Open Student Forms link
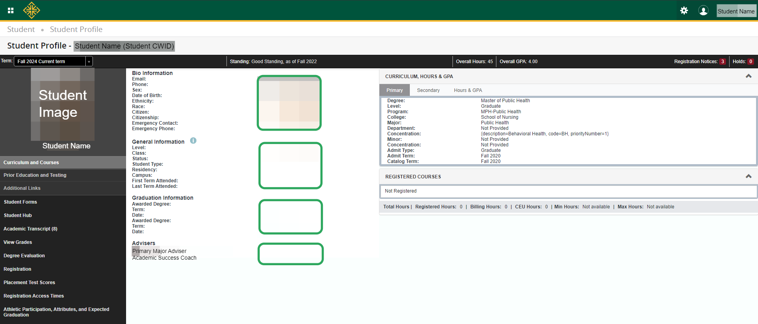 (x=21, y=202)
